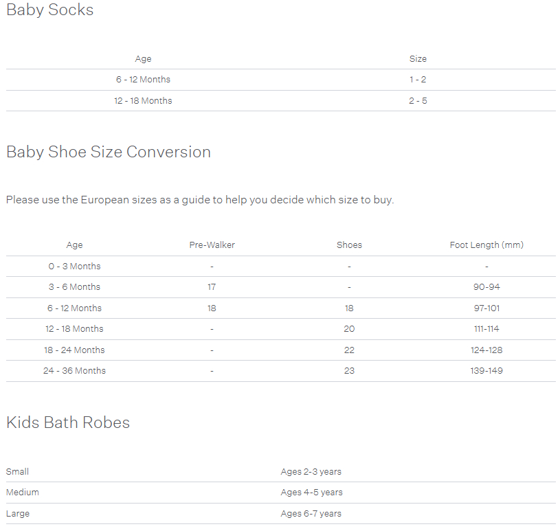Click the Foot Length (mm) column header

486,245
